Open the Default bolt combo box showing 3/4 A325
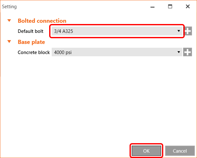 click(113, 31)
